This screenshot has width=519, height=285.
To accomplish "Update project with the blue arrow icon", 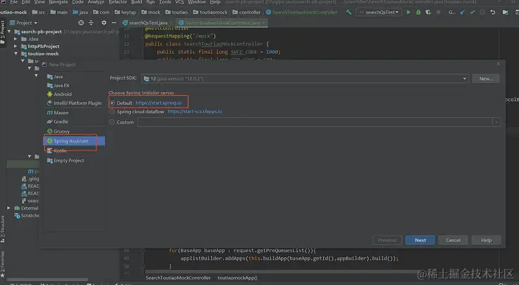I will pyautogui.click(x=463, y=12).
